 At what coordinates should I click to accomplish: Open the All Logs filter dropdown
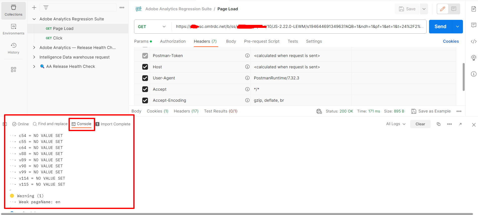396,124
